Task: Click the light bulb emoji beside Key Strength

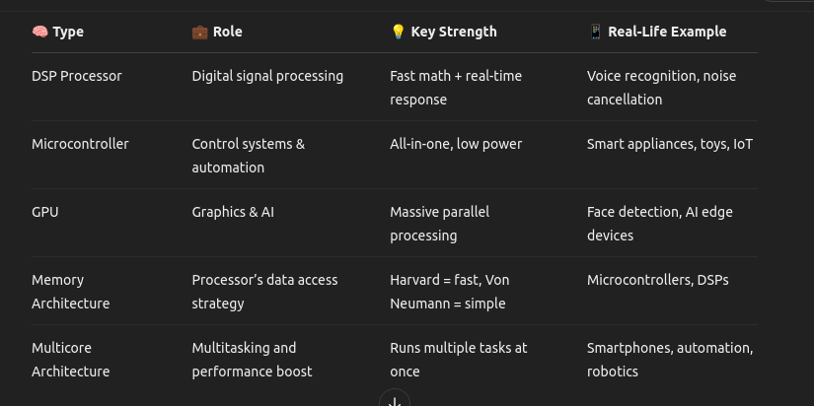Action: coord(398,32)
